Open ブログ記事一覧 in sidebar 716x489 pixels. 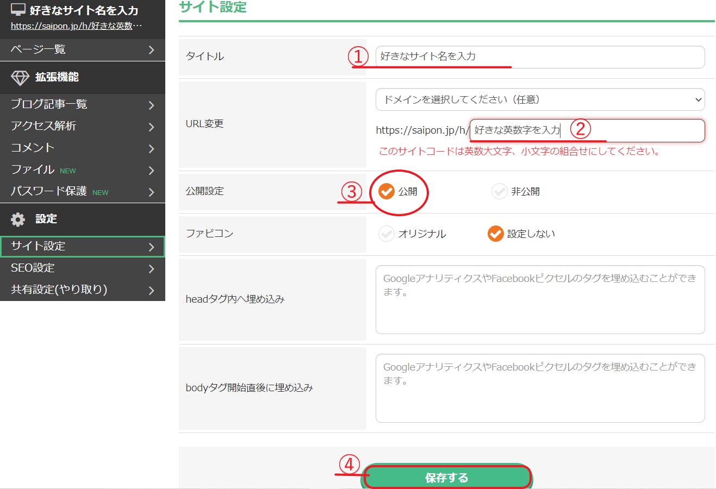(x=49, y=104)
